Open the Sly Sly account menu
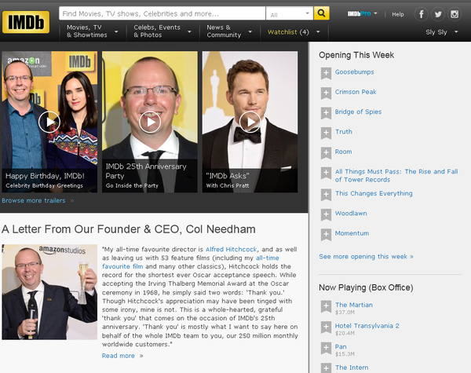 click(441, 32)
